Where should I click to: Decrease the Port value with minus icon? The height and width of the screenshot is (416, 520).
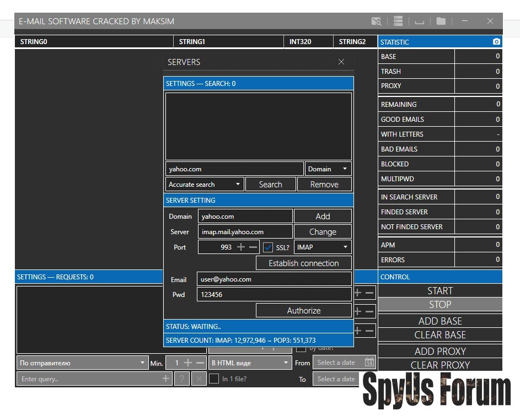point(253,247)
